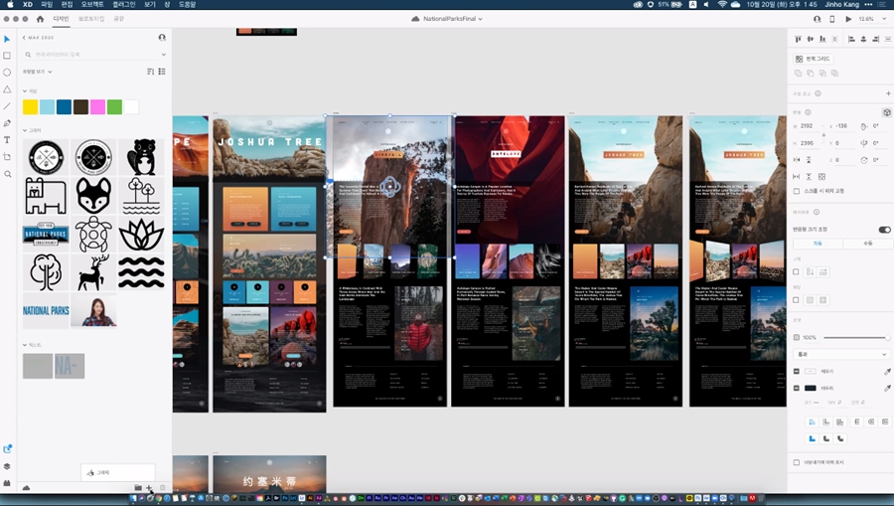Viewport: 894px width, 506px height.
Task: Select the Zoom magnifier tool
Action: click(x=7, y=174)
